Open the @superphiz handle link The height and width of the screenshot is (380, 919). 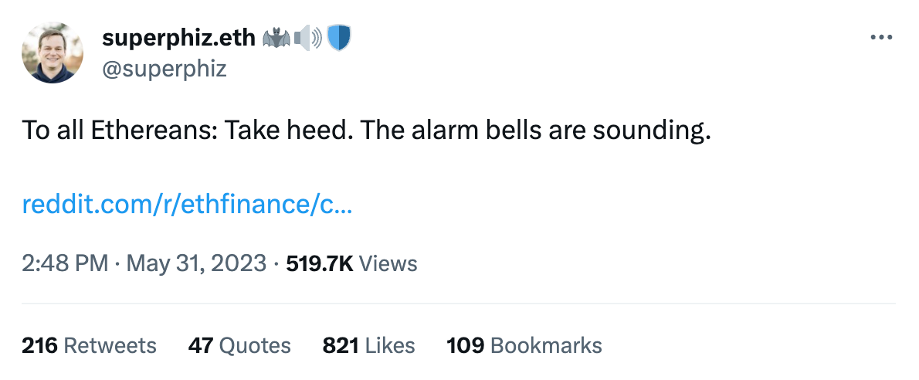[x=164, y=69]
